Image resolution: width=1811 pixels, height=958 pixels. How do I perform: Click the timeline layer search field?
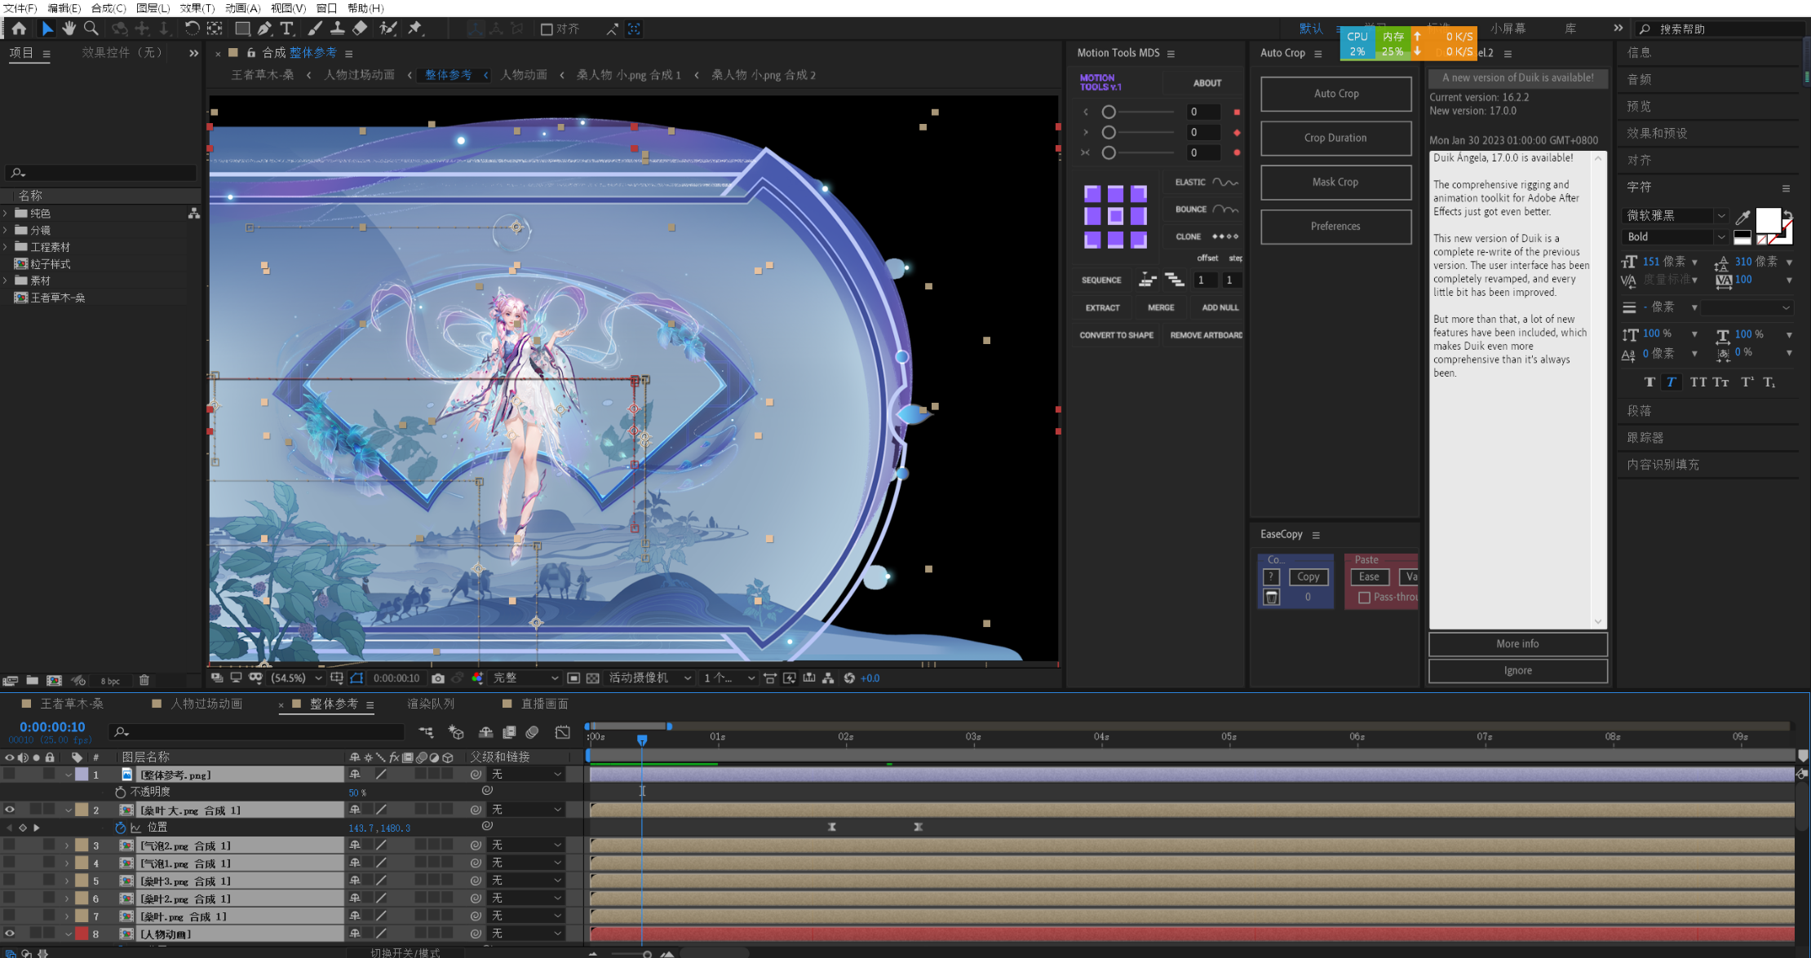click(257, 732)
